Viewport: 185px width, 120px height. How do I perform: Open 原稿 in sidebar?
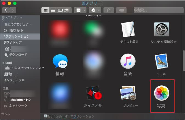coord(8,74)
